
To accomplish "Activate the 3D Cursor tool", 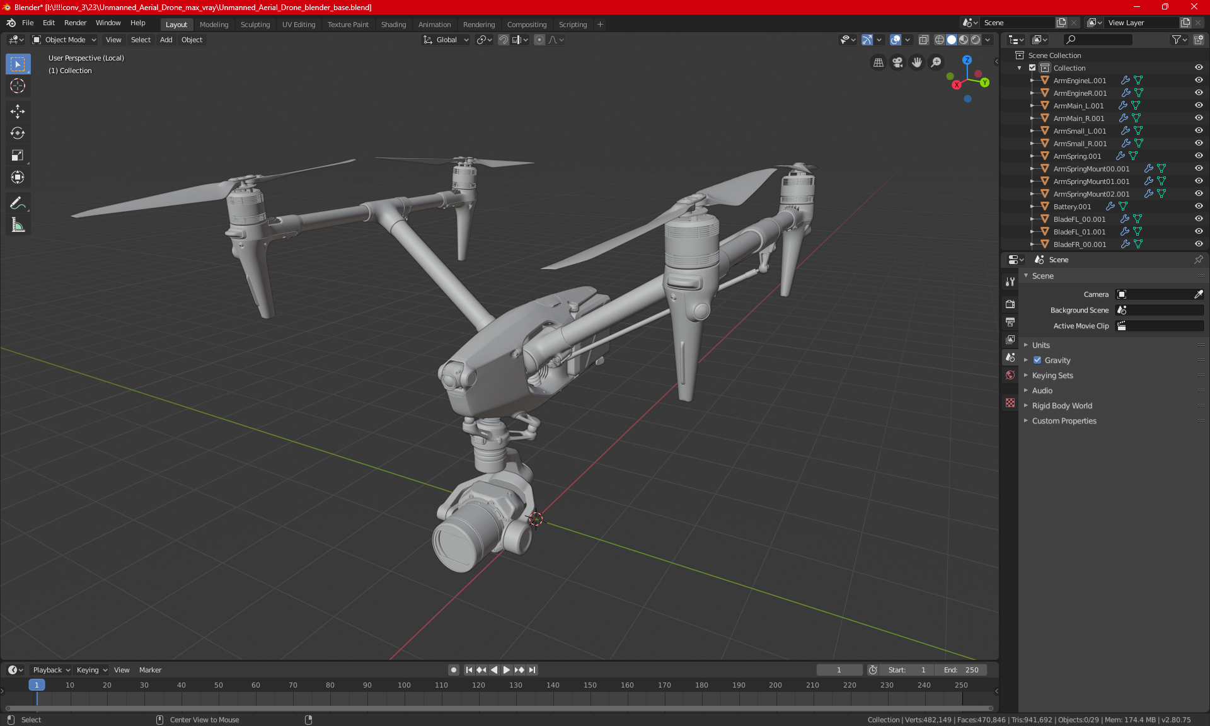I will [18, 86].
